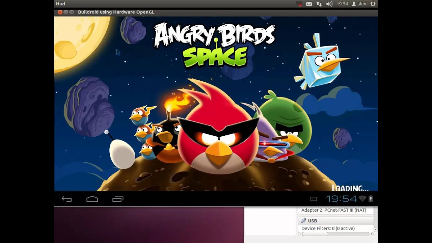Click the LOADING... text in the game
Image resolution: width=432 pixels, height=243 pixels.
coord(350,188)
